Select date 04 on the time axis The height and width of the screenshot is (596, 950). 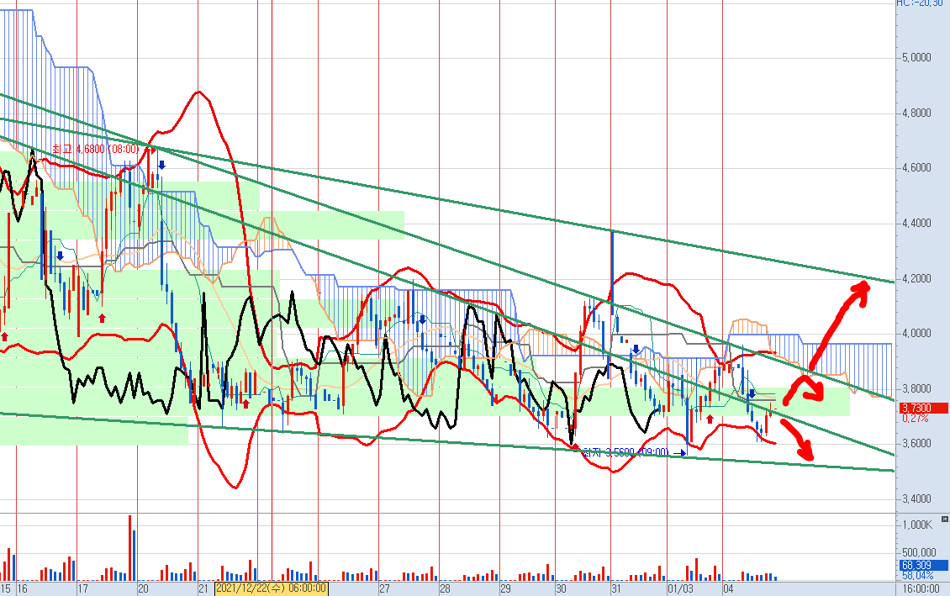728,588
